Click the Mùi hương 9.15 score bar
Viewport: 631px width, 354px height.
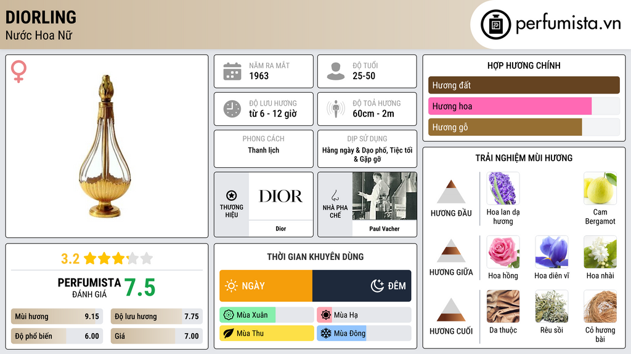click(x=57, y=317)
